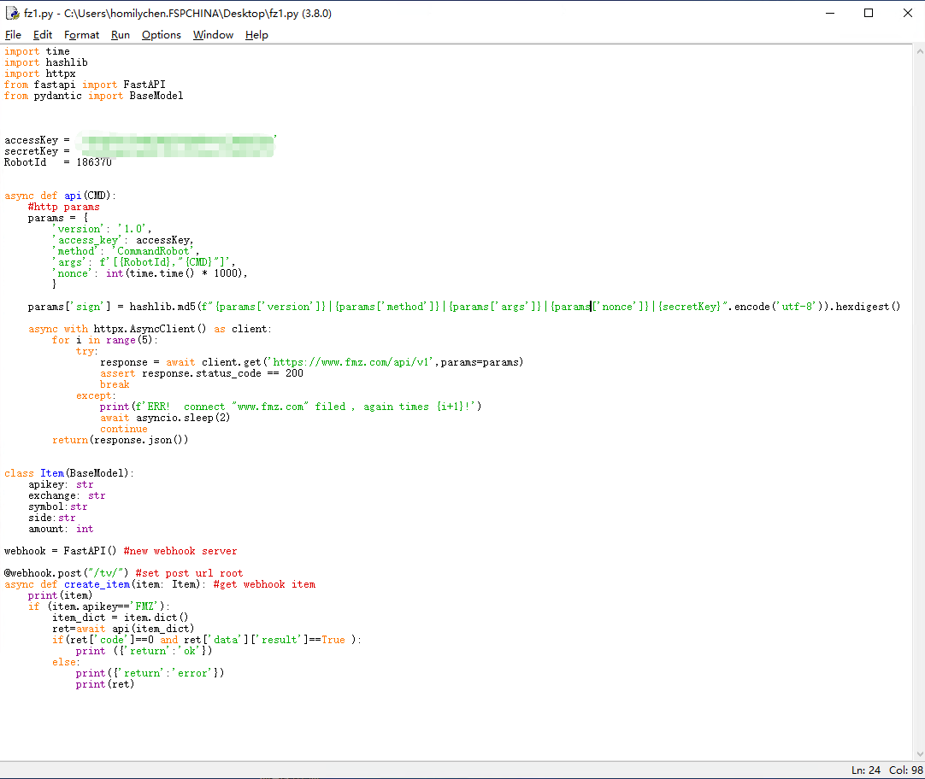Click the 'apikey: str' field
925x779 pixels.
click(x=61, y=485)
